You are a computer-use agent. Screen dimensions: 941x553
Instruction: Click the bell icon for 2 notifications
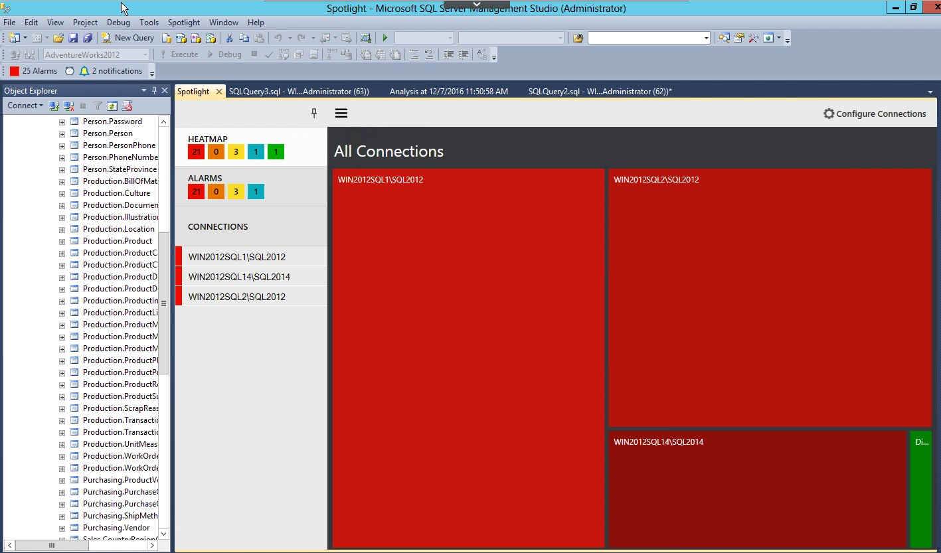pos(84,71)
